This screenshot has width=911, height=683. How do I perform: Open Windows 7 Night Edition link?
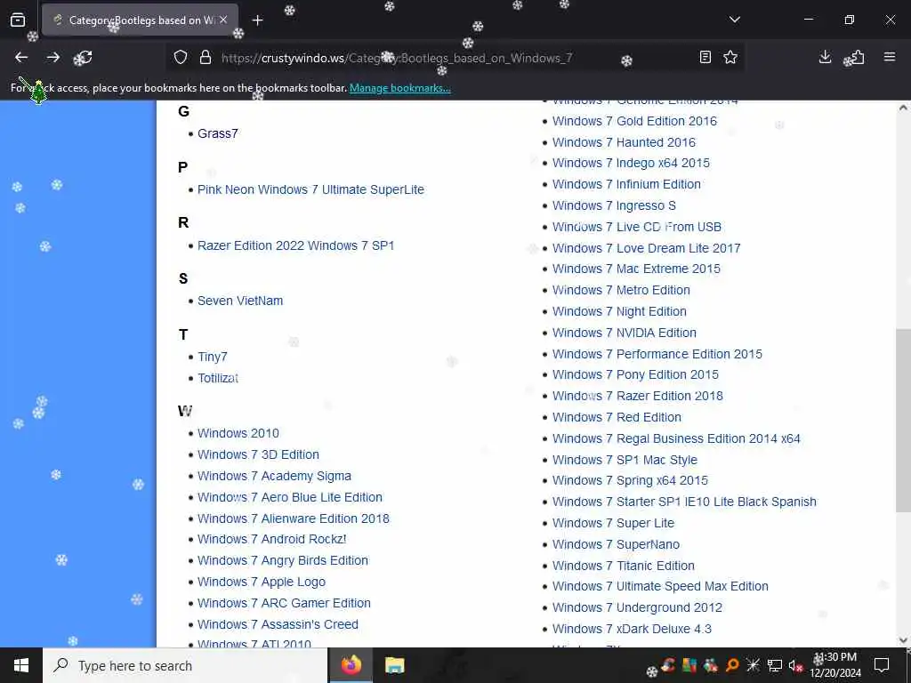[x=619, y=312]
